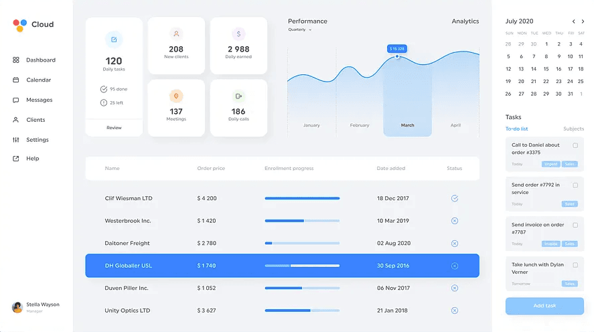Click the Duven Piller Inc. status cross icon

coord(455,288)
